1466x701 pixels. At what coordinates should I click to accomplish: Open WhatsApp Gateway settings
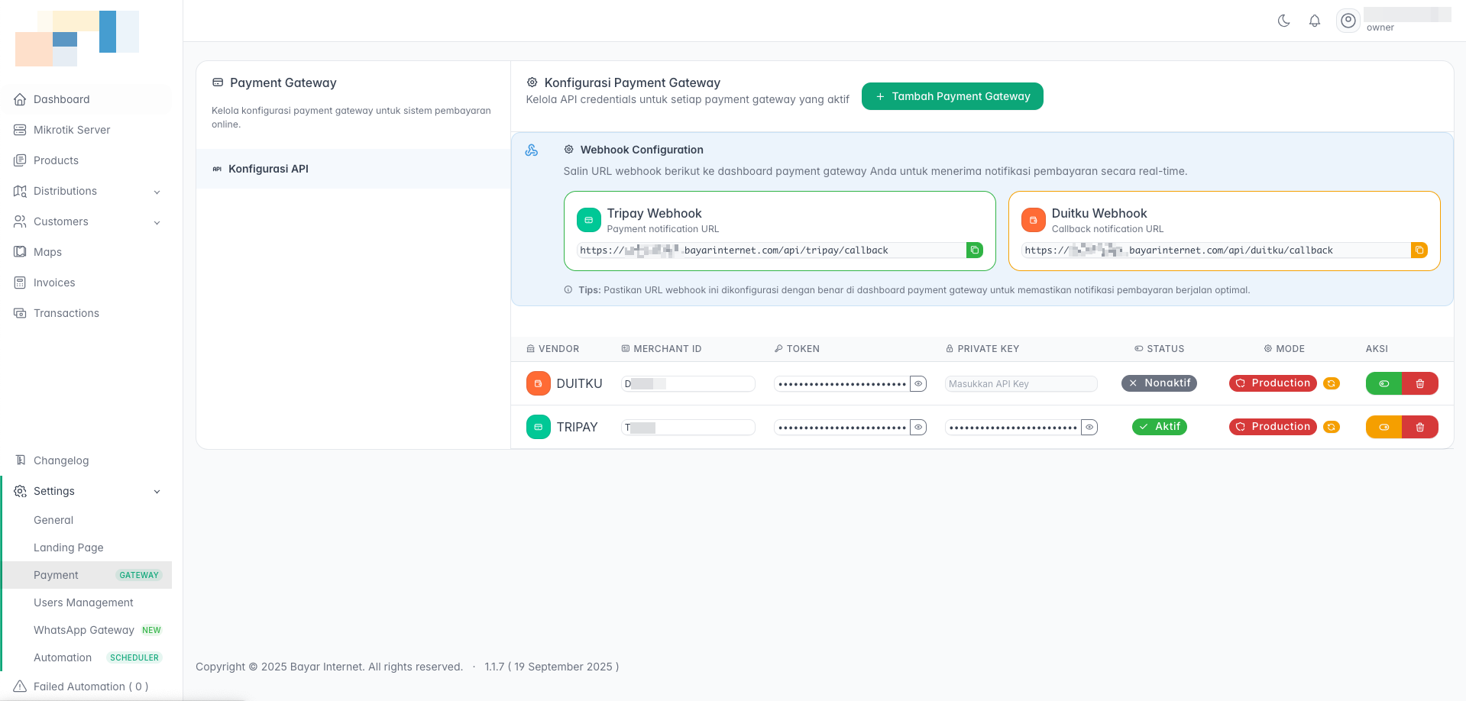point(84,630)
